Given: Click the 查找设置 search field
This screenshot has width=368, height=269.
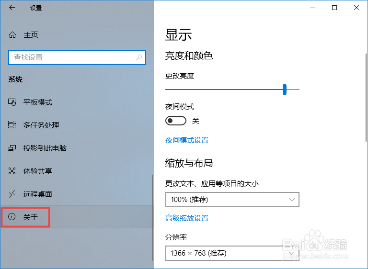Looking at the screenshot, I should point(77,57).
